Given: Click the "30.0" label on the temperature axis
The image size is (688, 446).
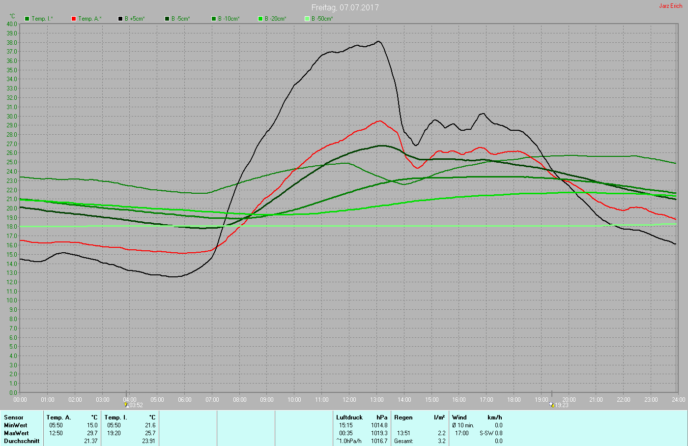Looking at the screenshot, I should pyautogui.click(x=12, y=116).
